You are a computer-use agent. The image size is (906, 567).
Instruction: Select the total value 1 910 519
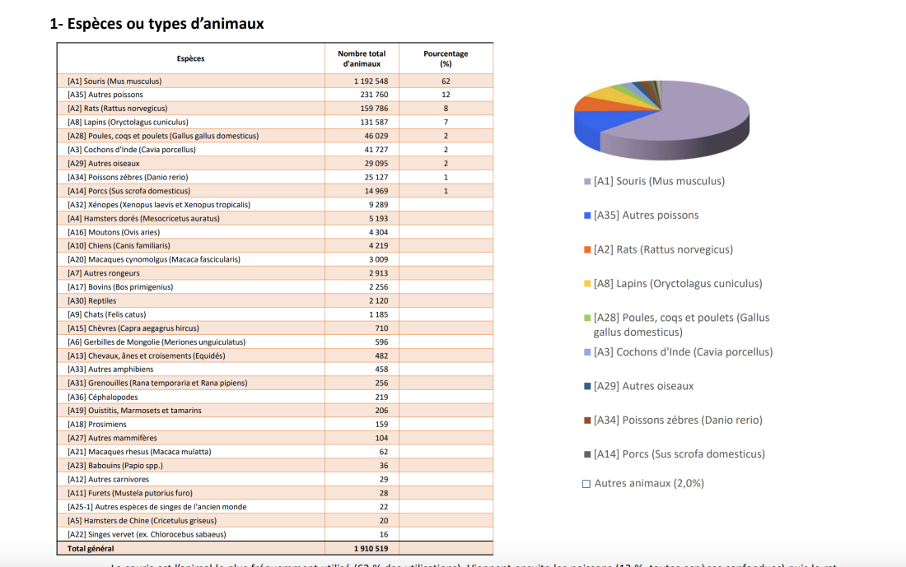coord(371,549)
